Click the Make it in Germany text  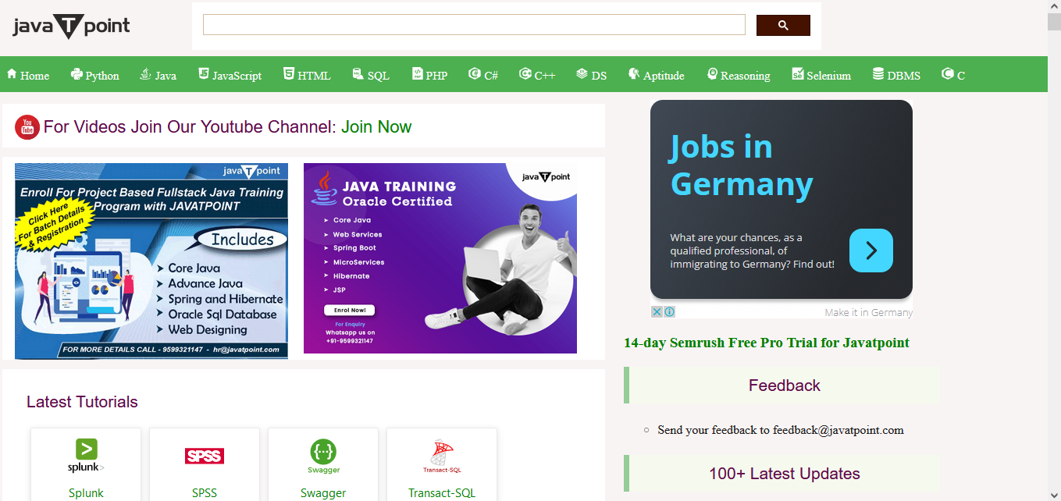pos(868,312)
